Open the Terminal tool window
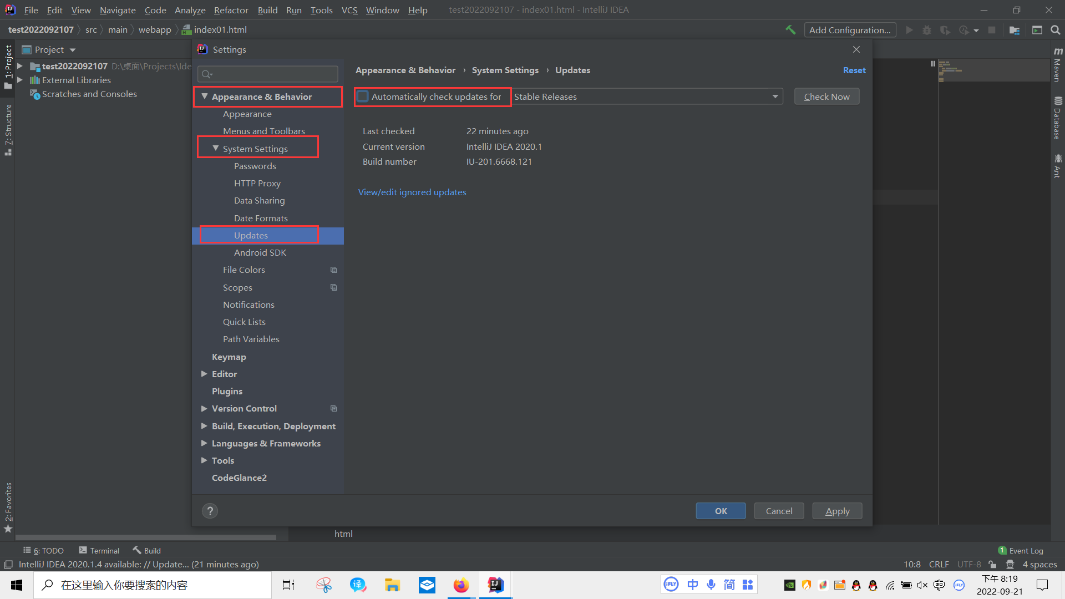This screenshot has width=1065, height=599. click(x=99, y=550)
